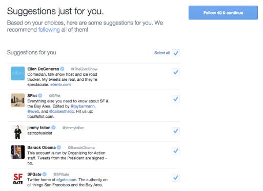Uncheck jimmy fallon follow checkbox

pos(176,131)
